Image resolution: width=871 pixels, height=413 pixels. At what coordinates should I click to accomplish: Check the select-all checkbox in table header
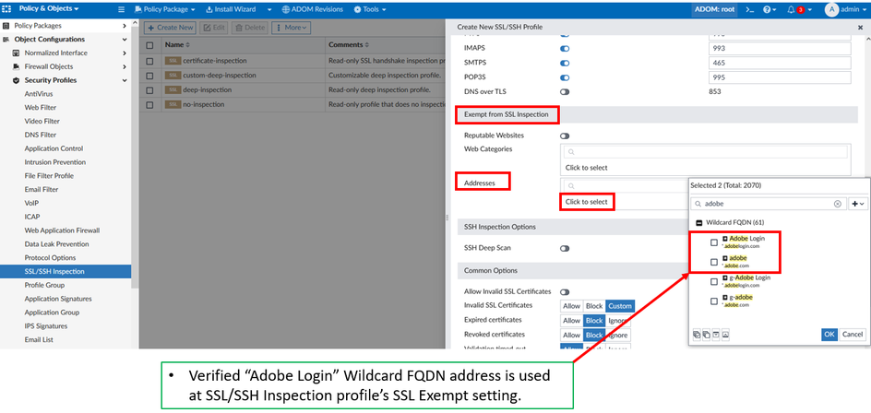pyautogui.click(x=149, y=45)
